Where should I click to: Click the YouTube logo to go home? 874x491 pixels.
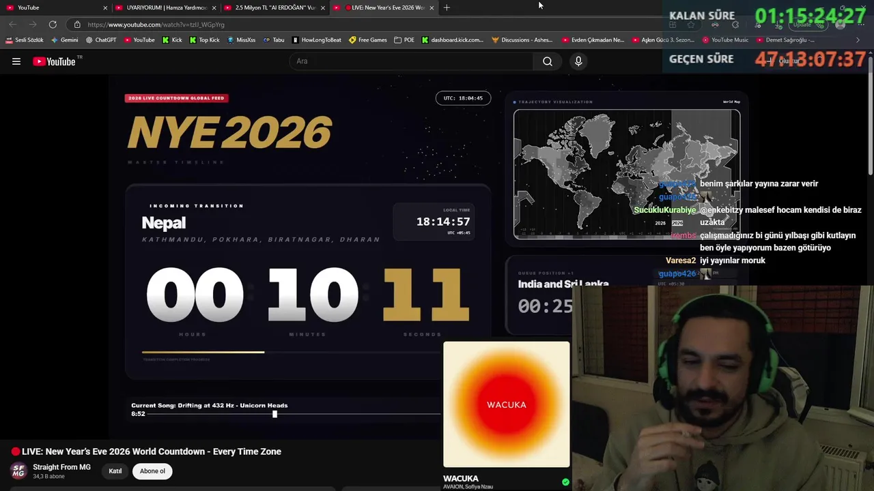point(54,61)
